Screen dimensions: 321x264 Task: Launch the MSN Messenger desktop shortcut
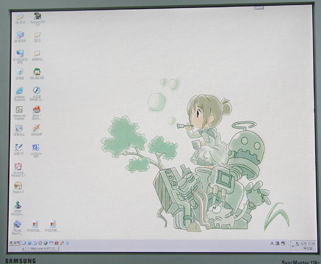(18, 209)
